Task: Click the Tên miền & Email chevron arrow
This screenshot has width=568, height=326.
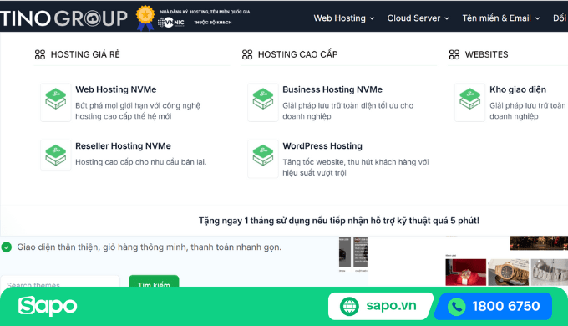Action: pyautogui.click(x=538, y=18)
